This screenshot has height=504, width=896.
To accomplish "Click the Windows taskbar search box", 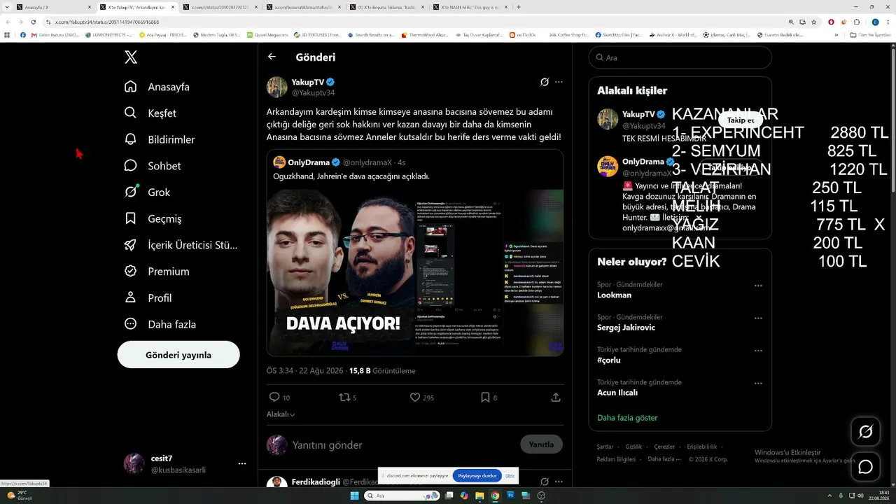I will (400, 496).
